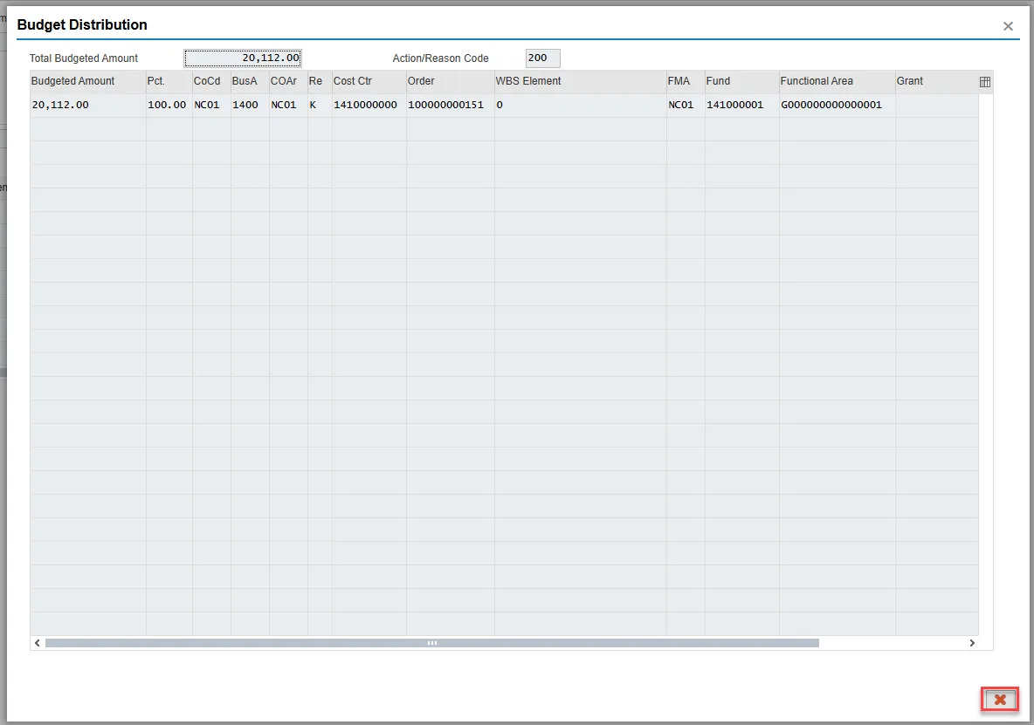The width and height of the screenshot is (1034, 725).
Task: Select the Grant column header
Action: [935, 81]
